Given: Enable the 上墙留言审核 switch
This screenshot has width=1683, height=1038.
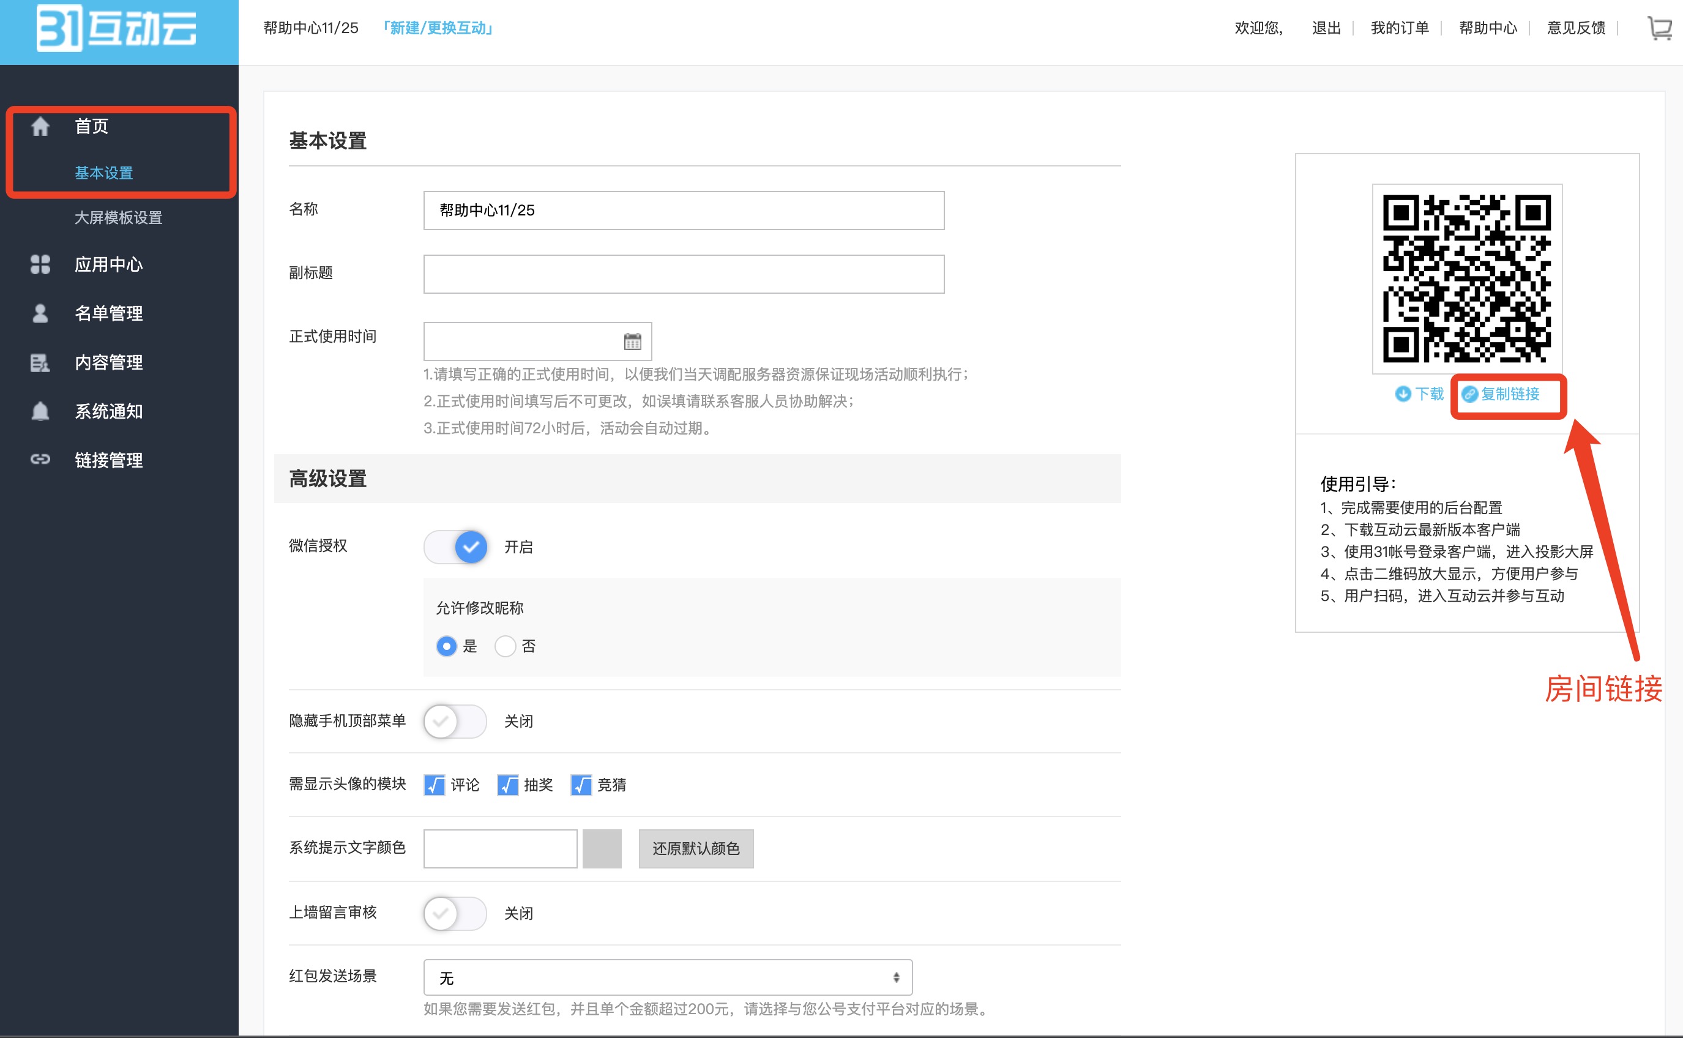Looking at the screenshot, I should (456, 914).
